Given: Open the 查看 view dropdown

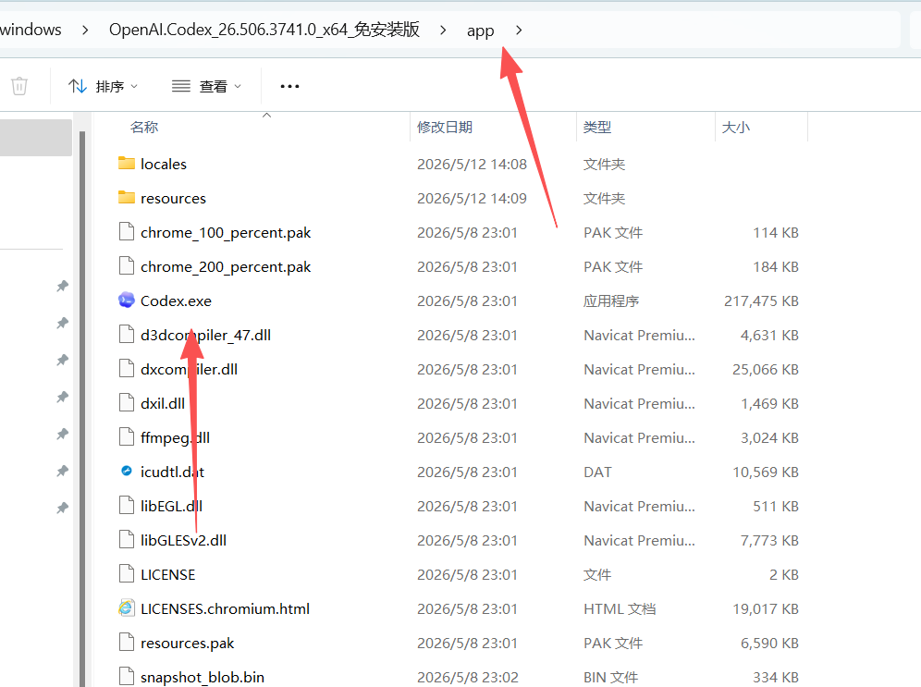Looking at the screenshot, I should (206, 86).
